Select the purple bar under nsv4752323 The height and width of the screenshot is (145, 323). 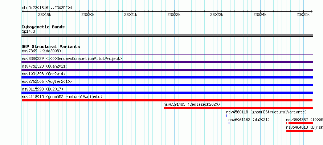(167, 70)
